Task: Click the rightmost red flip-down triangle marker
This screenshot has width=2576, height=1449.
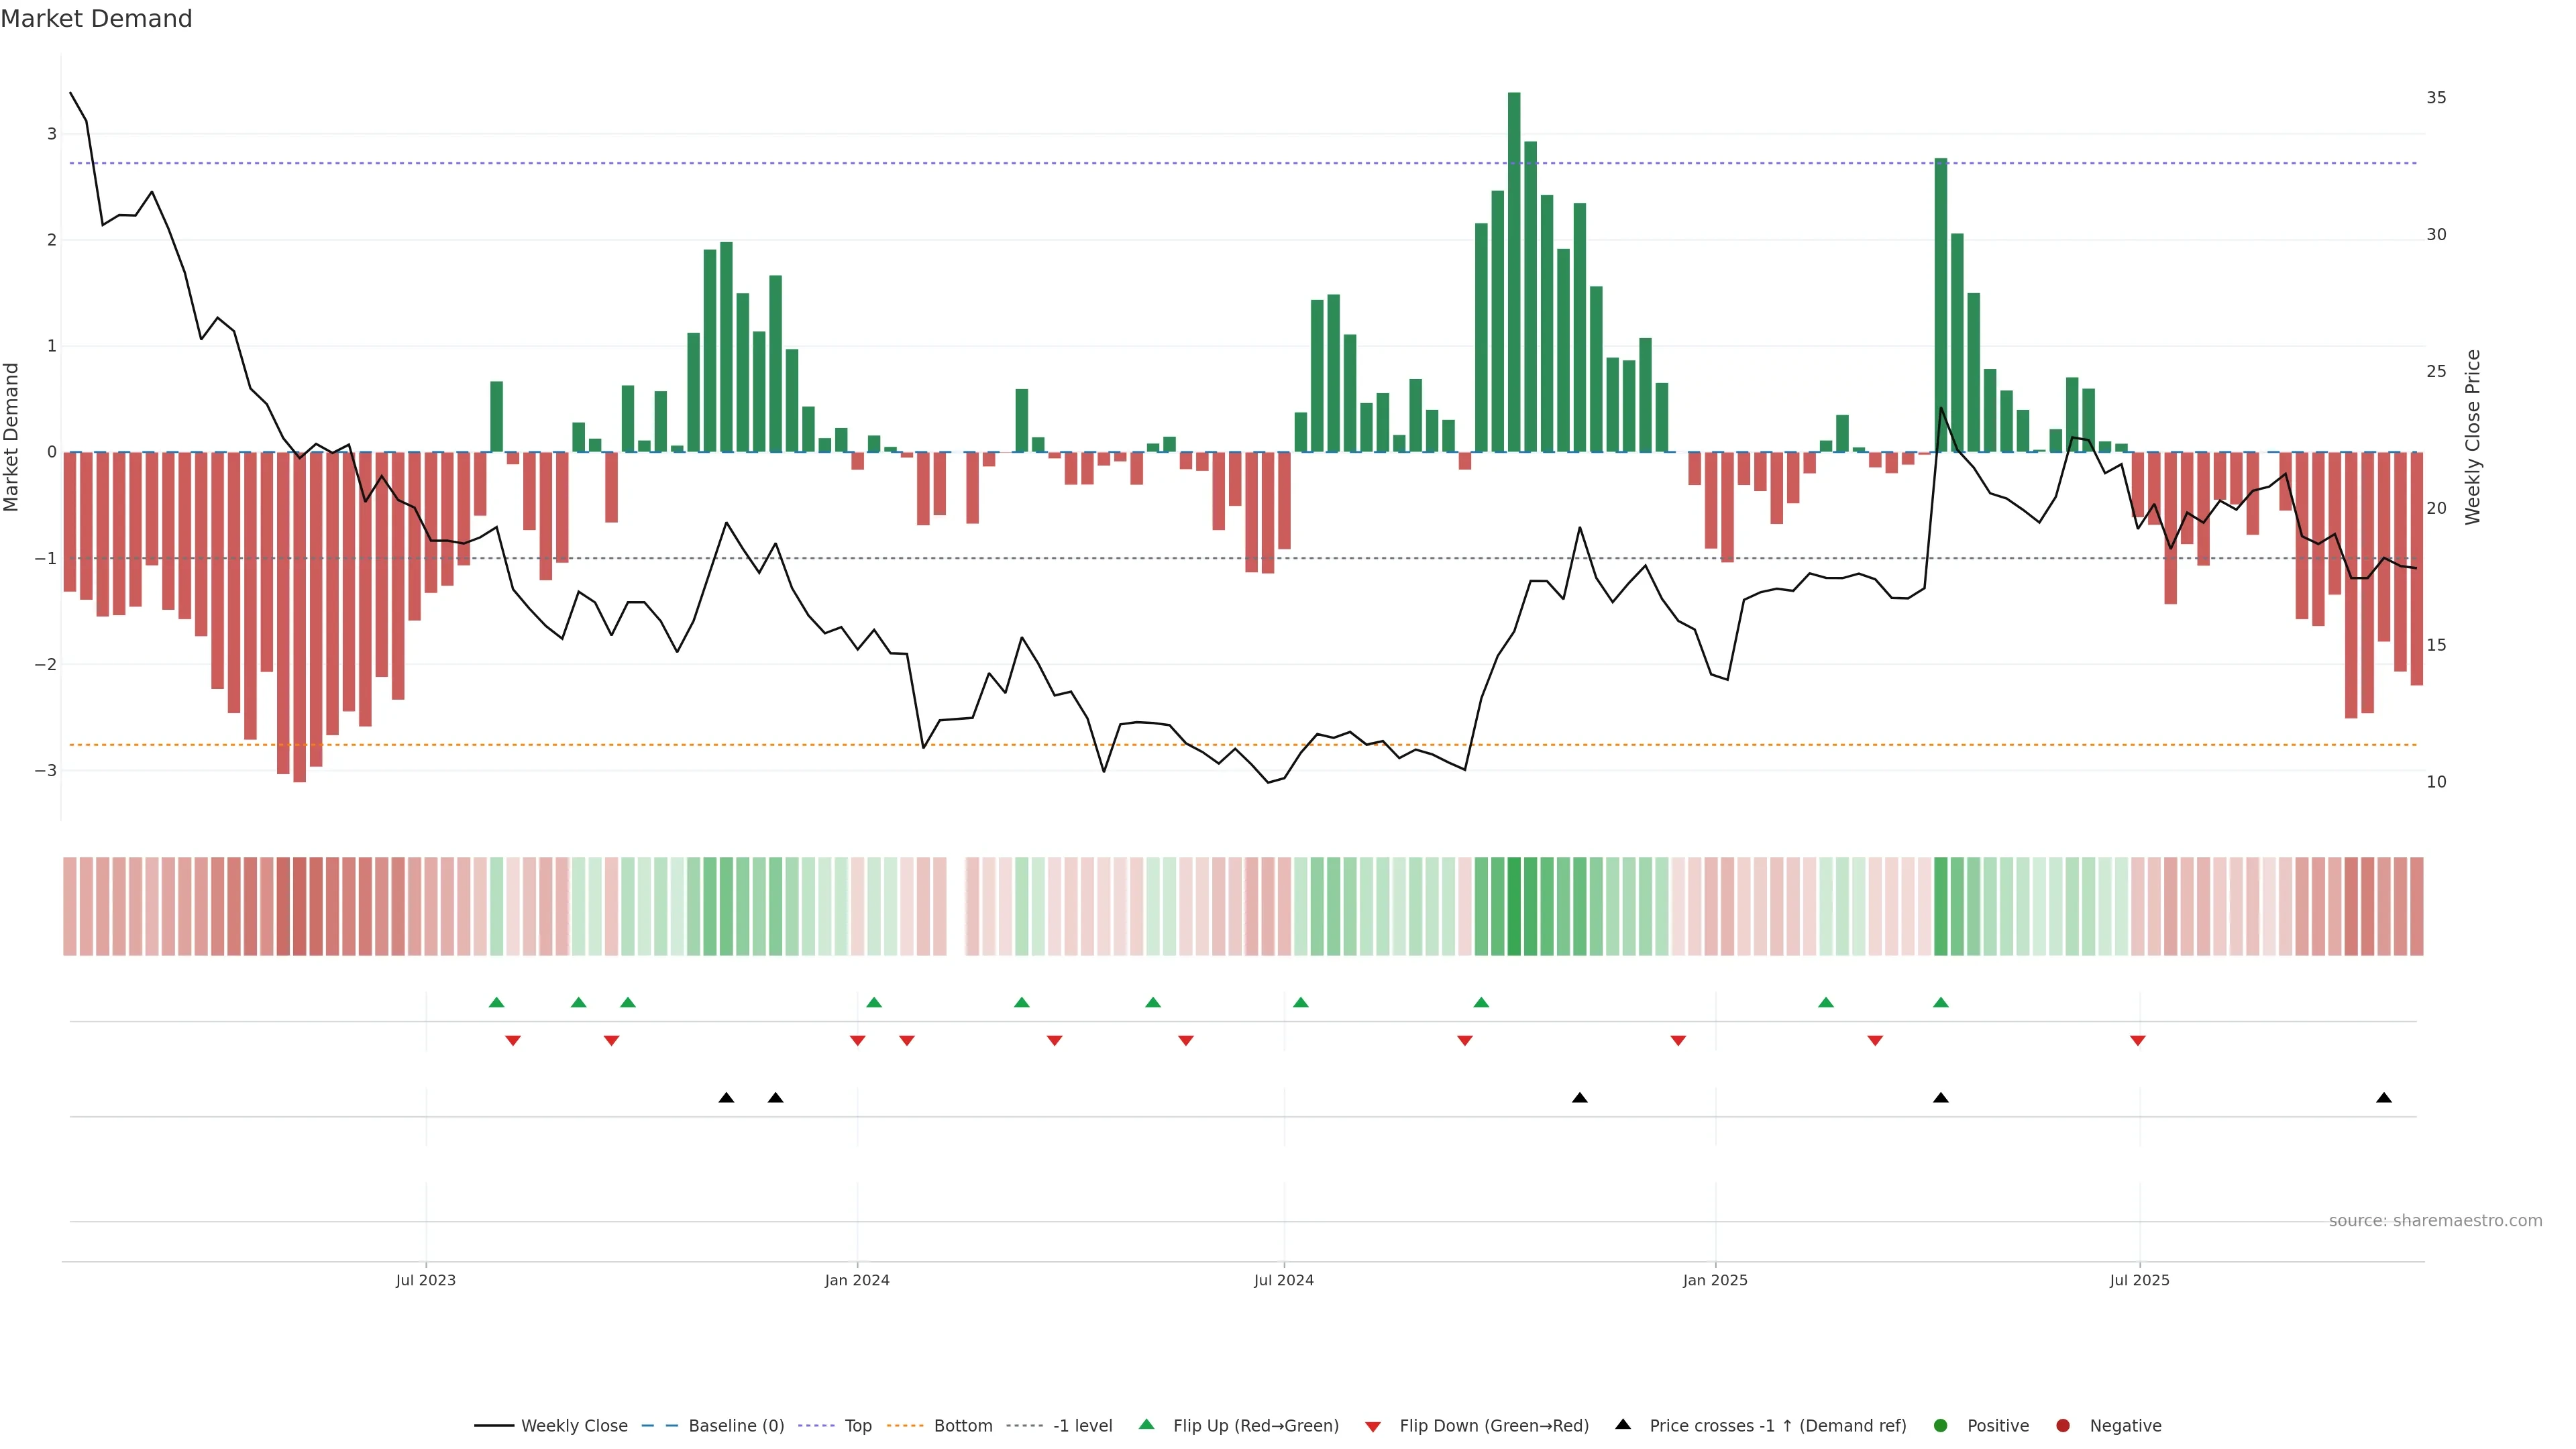Action: pos(2138,1041)
